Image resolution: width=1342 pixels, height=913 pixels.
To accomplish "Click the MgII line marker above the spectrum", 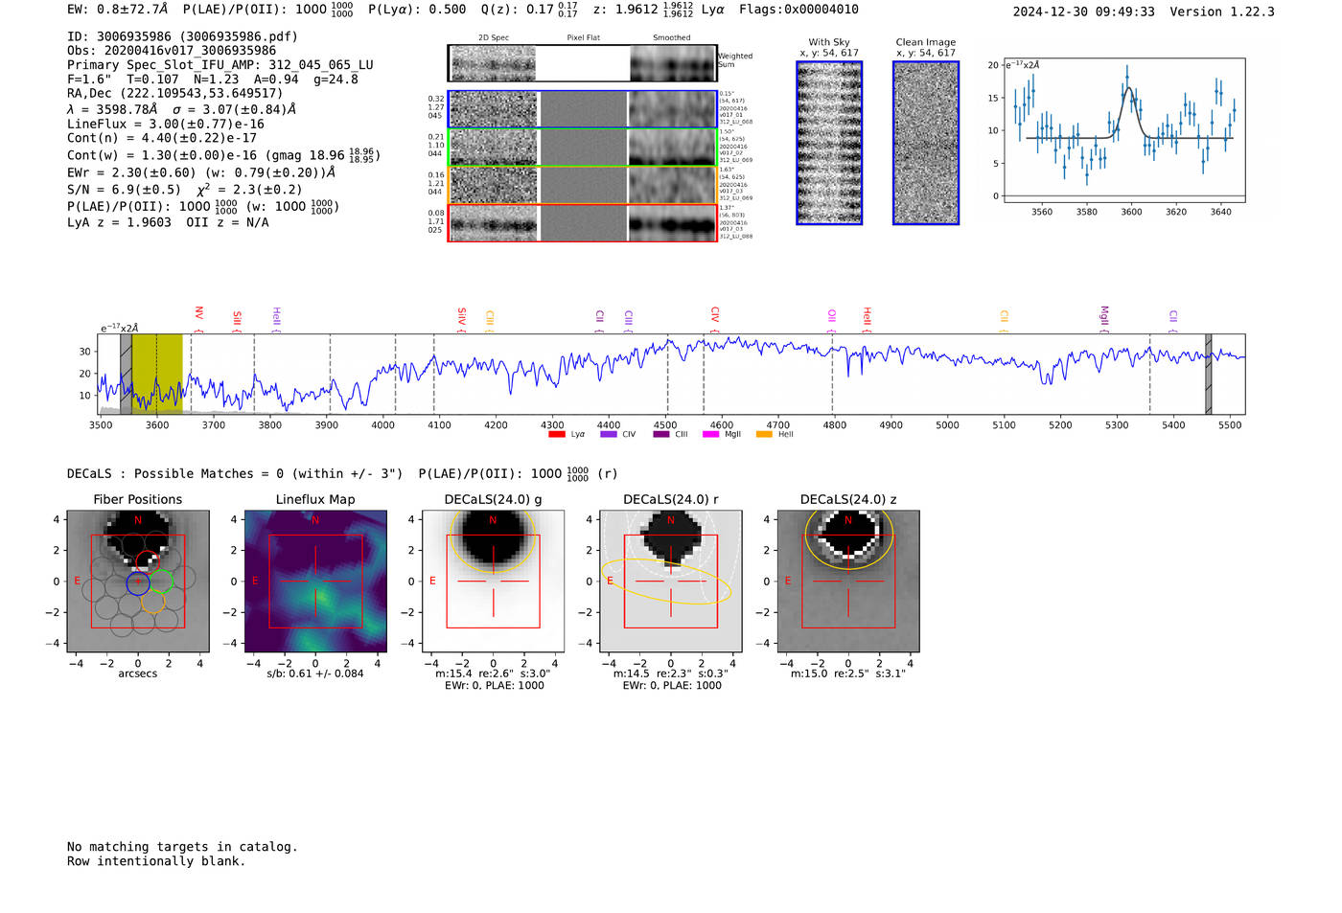I will click(1103, 315).
